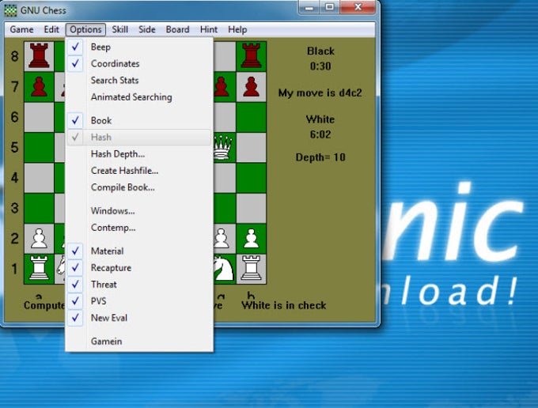538x408 pixels.
Task: Click the 'White is in check' status
Action: (284, 305)
